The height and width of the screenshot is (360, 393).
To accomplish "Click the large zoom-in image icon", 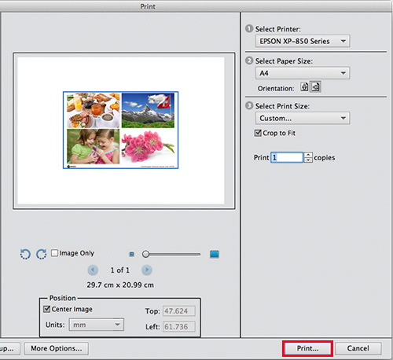I will coord(215,254).
